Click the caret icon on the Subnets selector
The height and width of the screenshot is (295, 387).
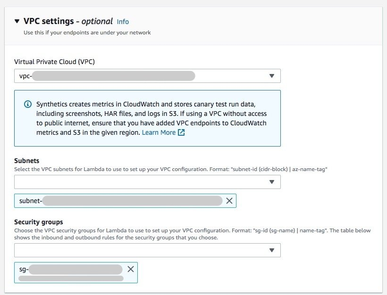[272, 182]
